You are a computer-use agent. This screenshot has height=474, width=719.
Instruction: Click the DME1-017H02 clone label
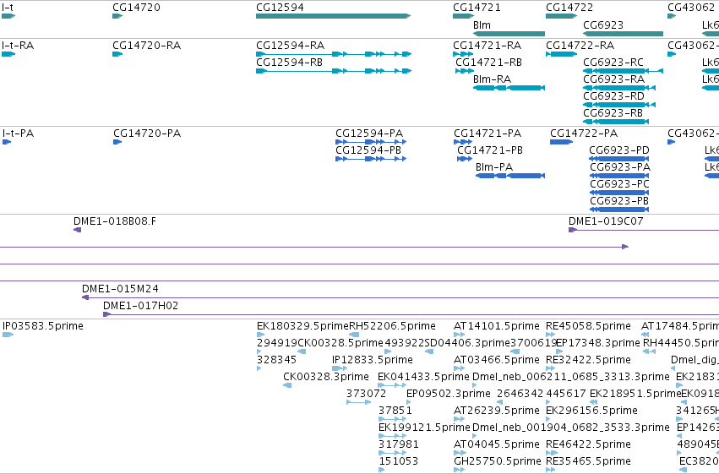(x=141, y=306)
